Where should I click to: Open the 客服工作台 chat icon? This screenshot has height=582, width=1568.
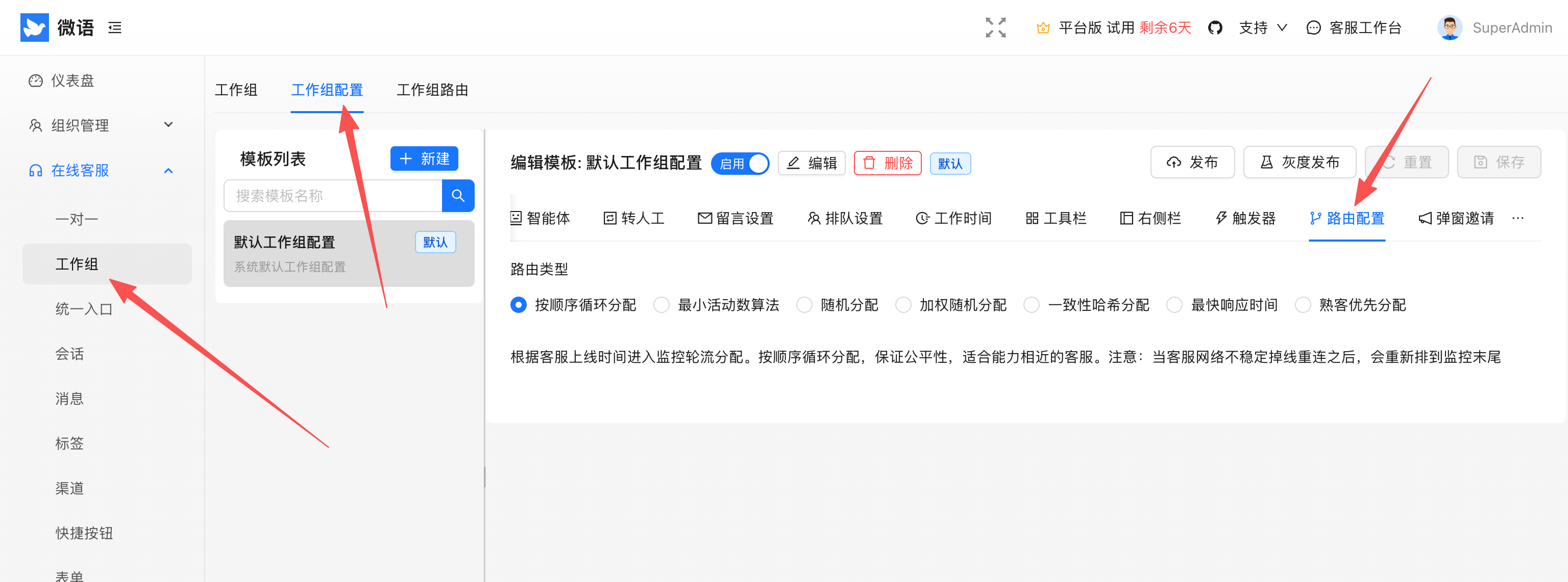click(x=1314, y=28)
